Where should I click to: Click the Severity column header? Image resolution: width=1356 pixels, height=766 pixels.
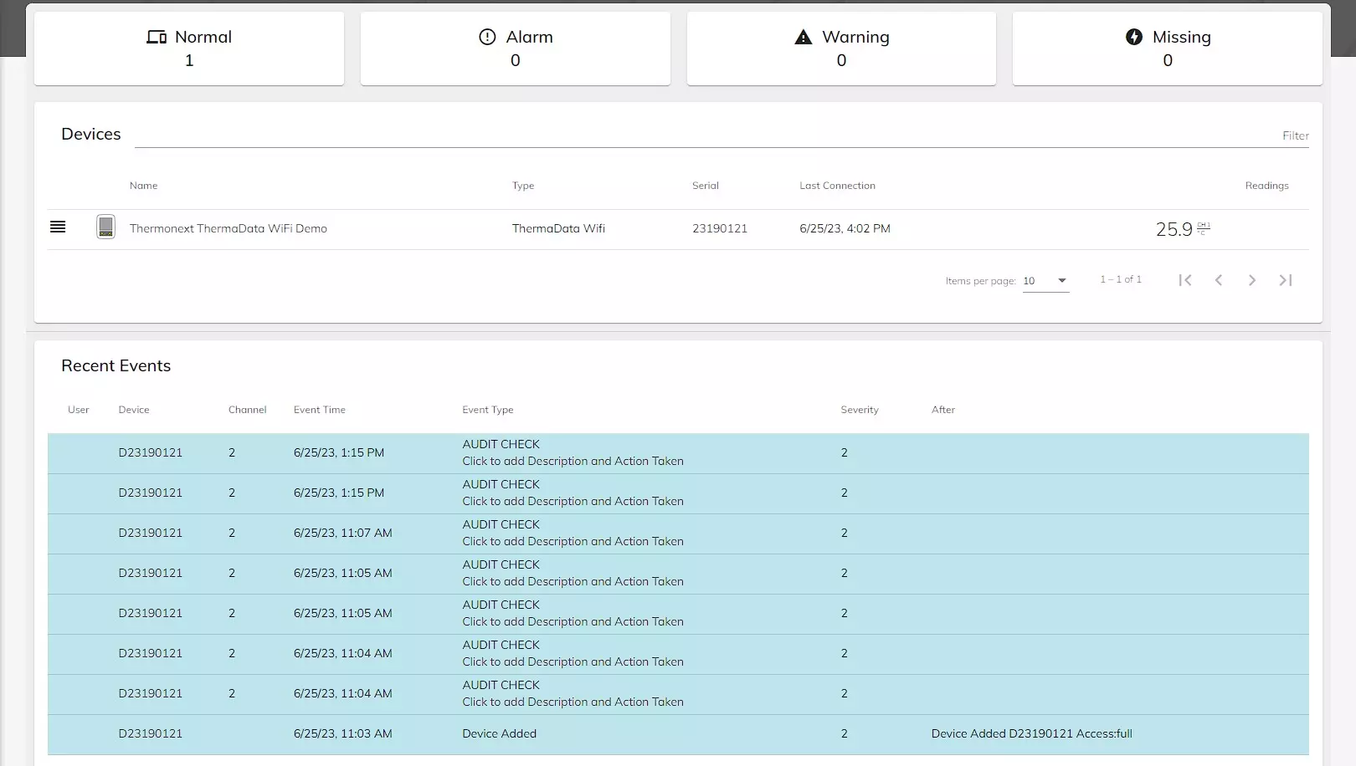(860, 410)
